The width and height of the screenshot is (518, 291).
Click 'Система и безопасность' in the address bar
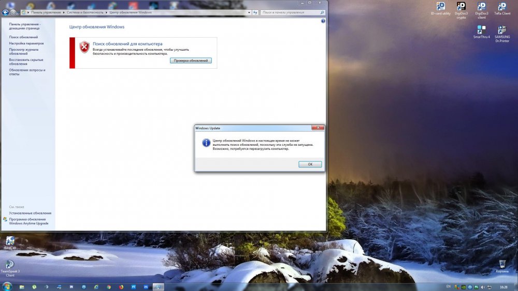pos(85,12)
